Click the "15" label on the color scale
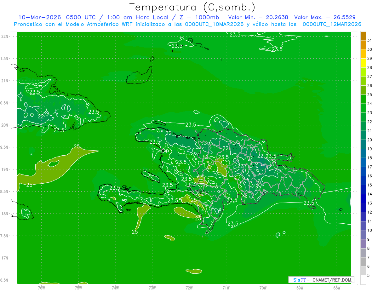378x292 pixels. tap(369, 185)
